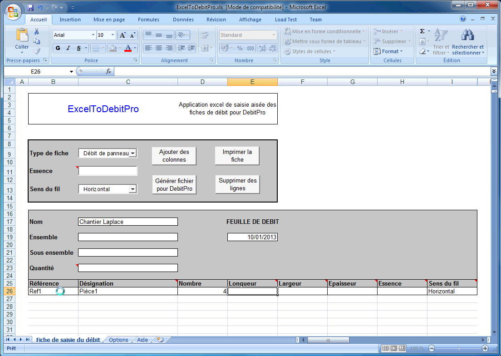This screenshot has height=356, width=501.
Task: Copy the selected cell
Action: [37, 41]
